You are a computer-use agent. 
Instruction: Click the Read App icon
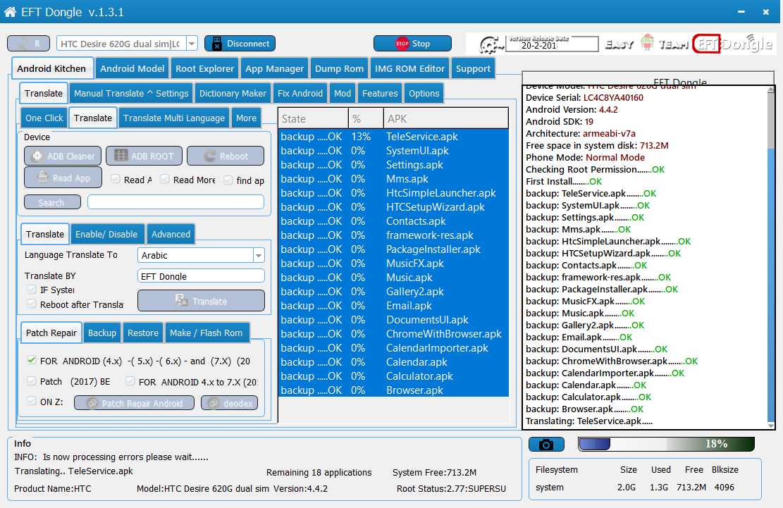(x=43, y=177)
